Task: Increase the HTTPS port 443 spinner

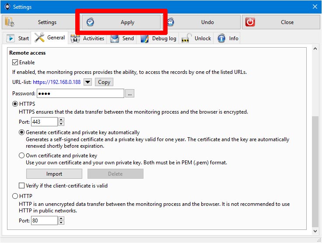Action: pos(61,120)
